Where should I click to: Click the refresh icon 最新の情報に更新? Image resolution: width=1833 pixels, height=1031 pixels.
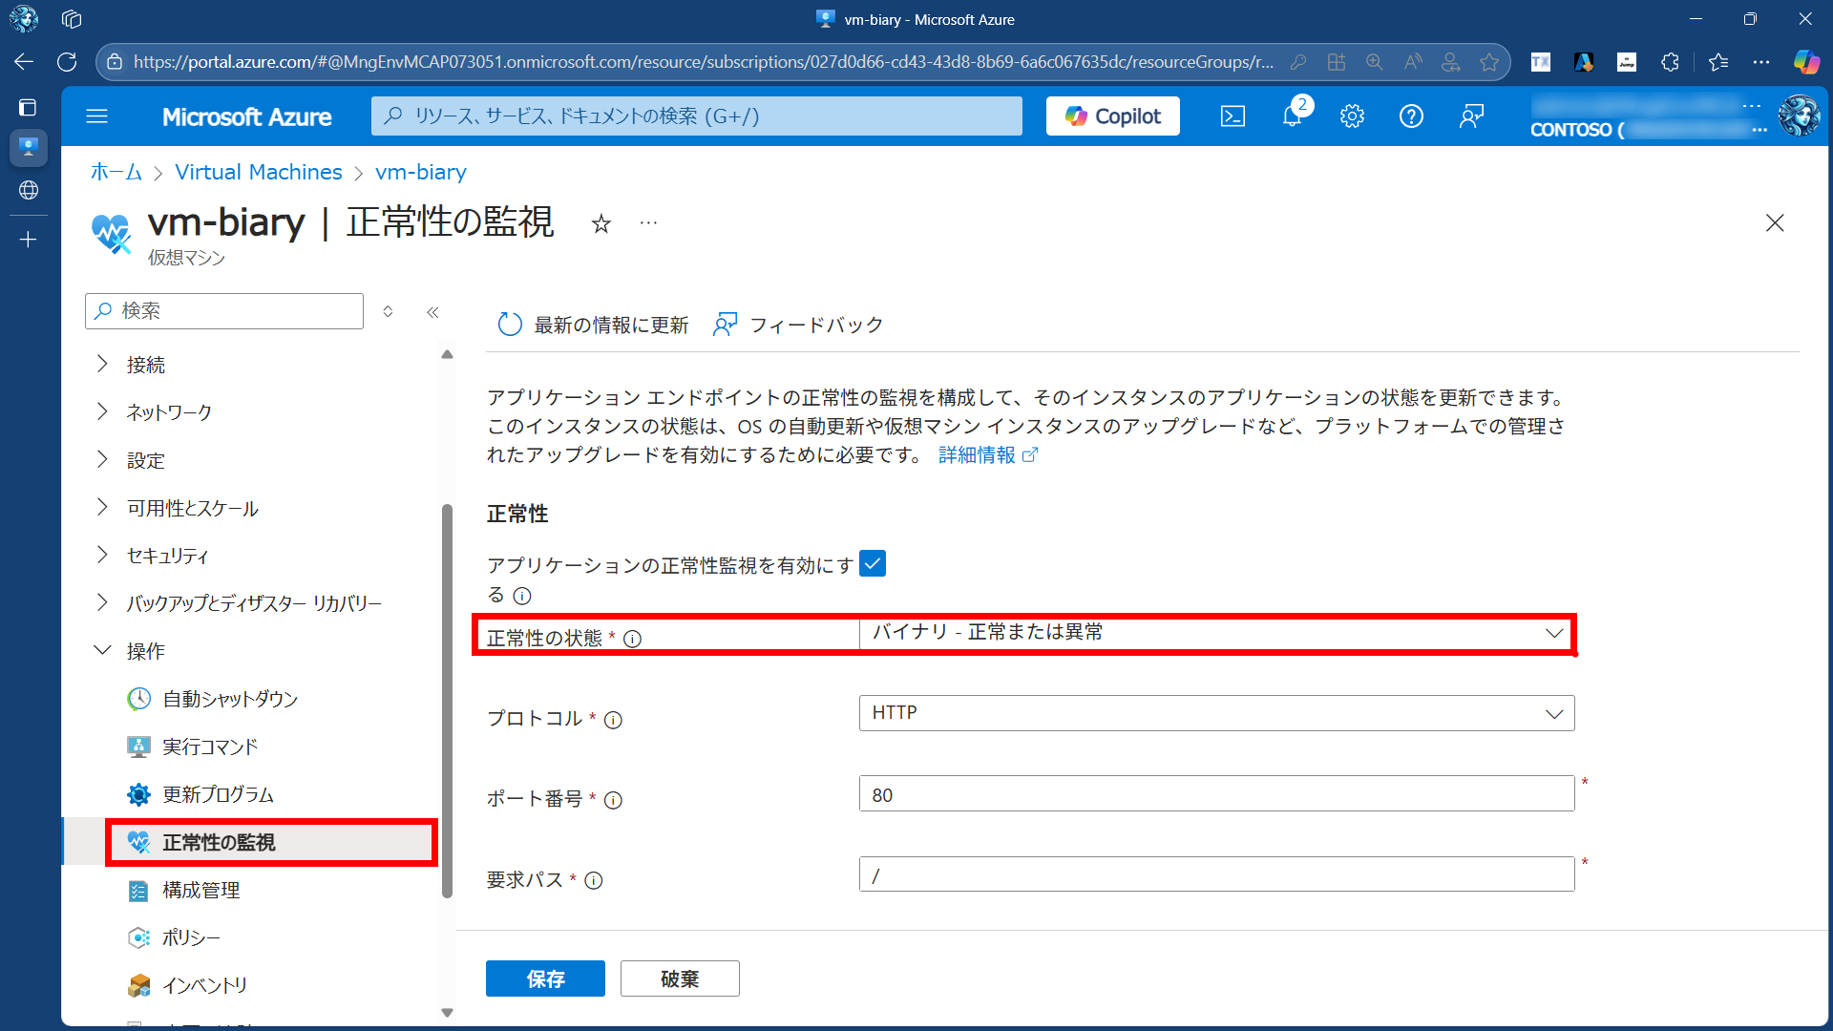pos(511,325)
